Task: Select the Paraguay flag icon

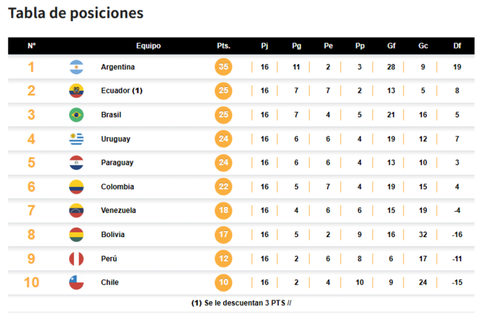Action: [77, 162]
